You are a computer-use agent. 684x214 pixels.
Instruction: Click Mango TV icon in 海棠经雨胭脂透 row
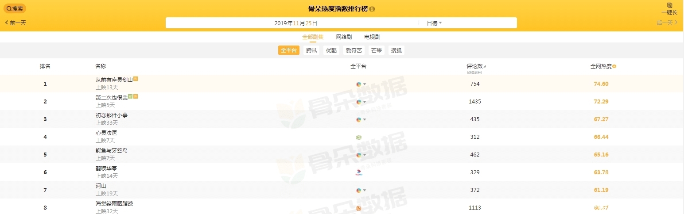tap(359, 208)
